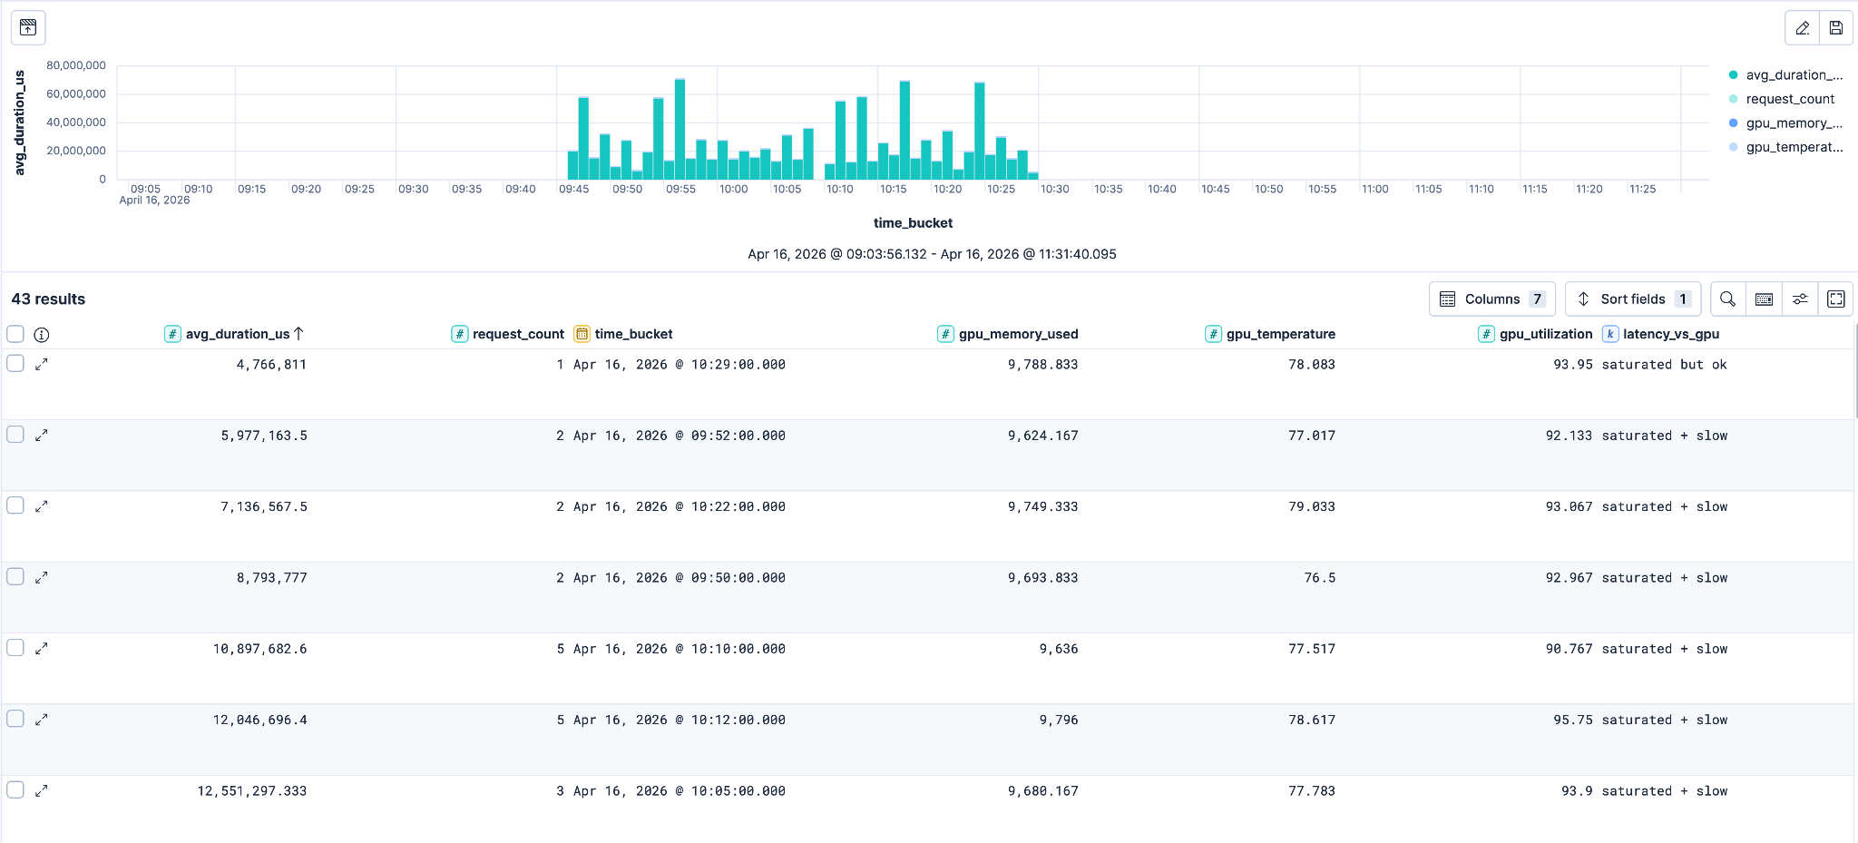Show keyboard shortcuts icon in table toolbar
1858x843 pixels.
[1764, 299]
